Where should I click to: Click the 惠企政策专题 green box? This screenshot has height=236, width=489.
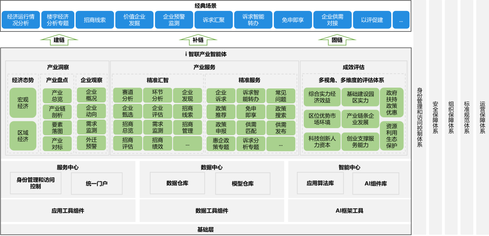221,143
